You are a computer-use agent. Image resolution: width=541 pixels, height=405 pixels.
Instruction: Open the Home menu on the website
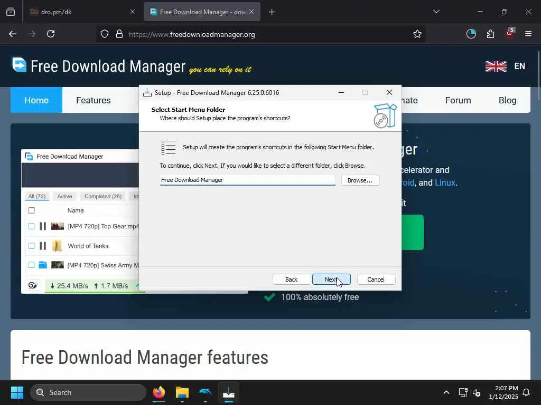coord(36,100)
